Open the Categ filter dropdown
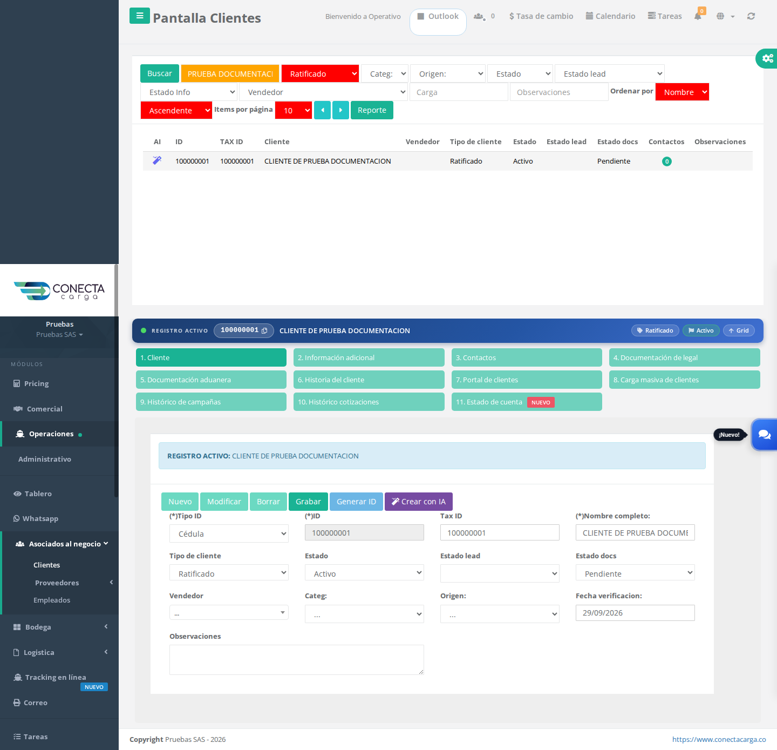 click(385, 73)
